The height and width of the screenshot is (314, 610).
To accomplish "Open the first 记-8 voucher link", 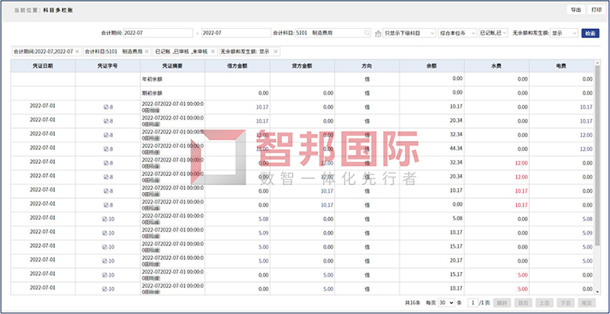I will (108, 107).
